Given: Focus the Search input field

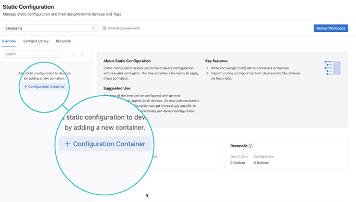Looking at the screenshot, I should click(x=32, y=54).
